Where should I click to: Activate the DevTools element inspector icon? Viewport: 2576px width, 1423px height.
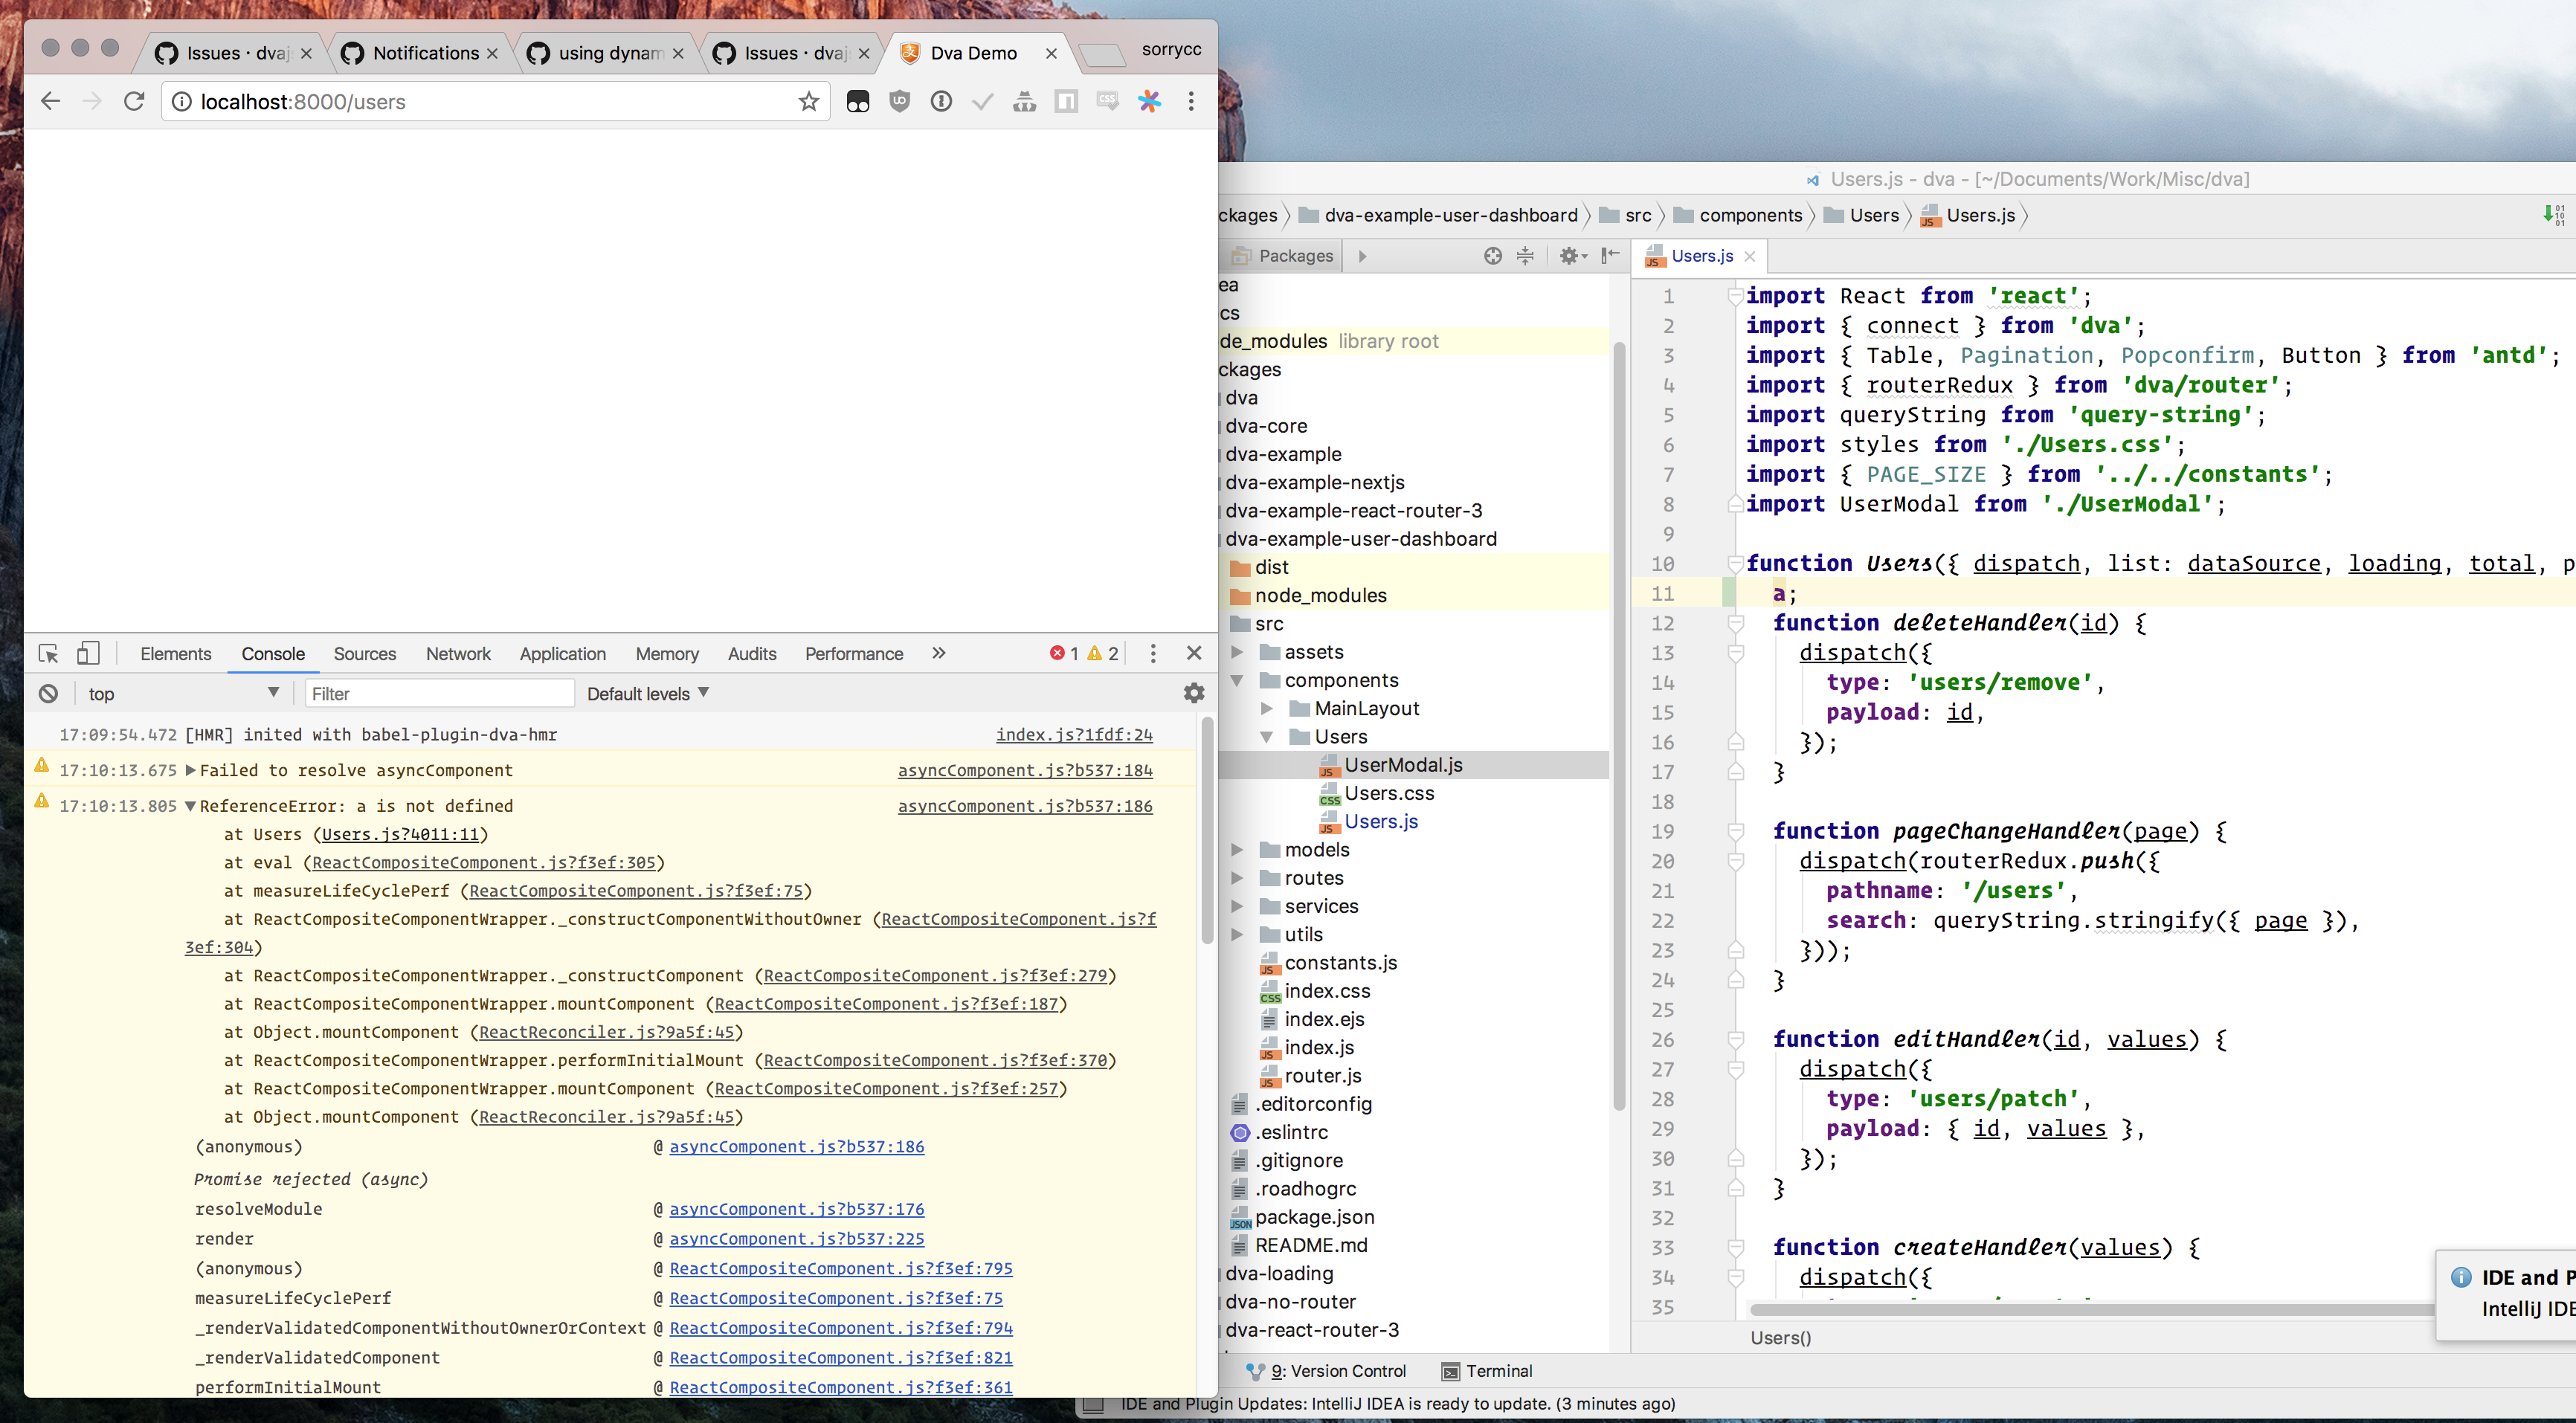(x=48, y=653)
